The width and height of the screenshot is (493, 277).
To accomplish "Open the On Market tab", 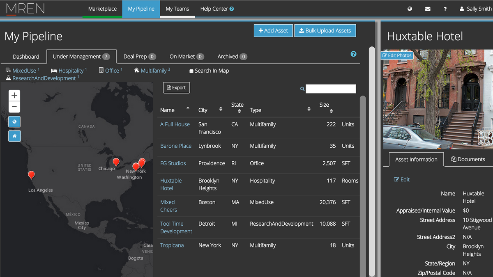I will [187, 57].
